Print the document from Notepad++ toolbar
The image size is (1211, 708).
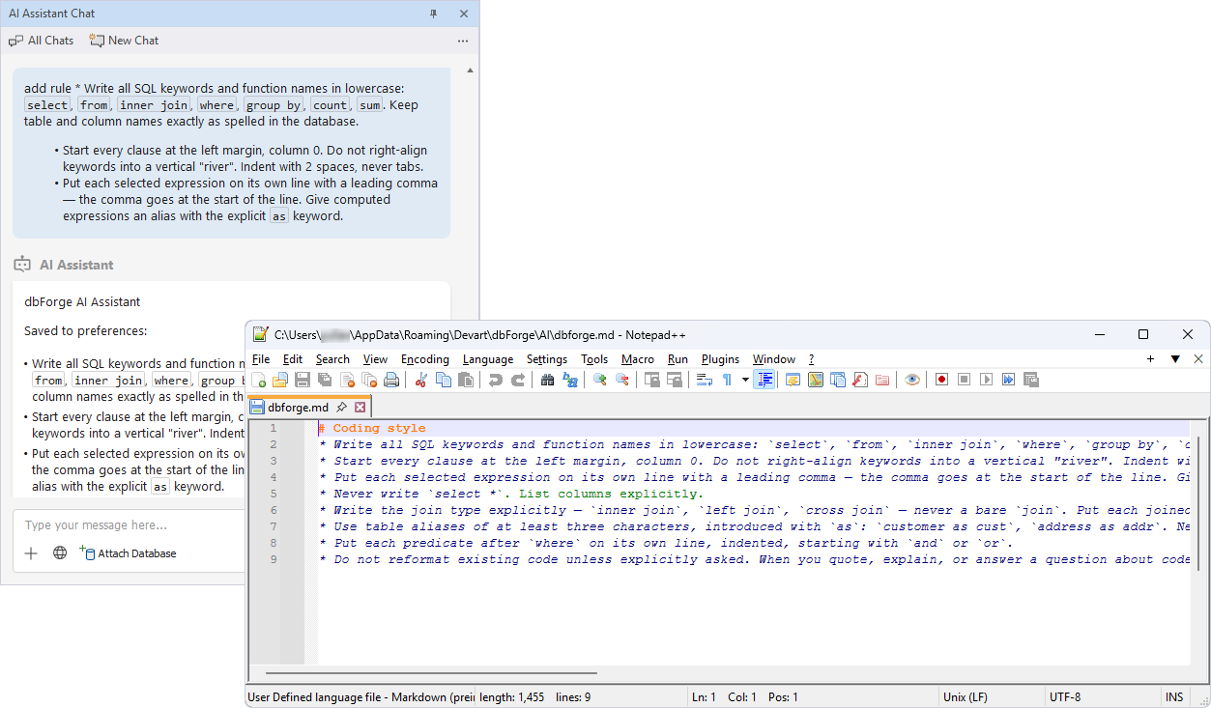[x=391, y=380]
